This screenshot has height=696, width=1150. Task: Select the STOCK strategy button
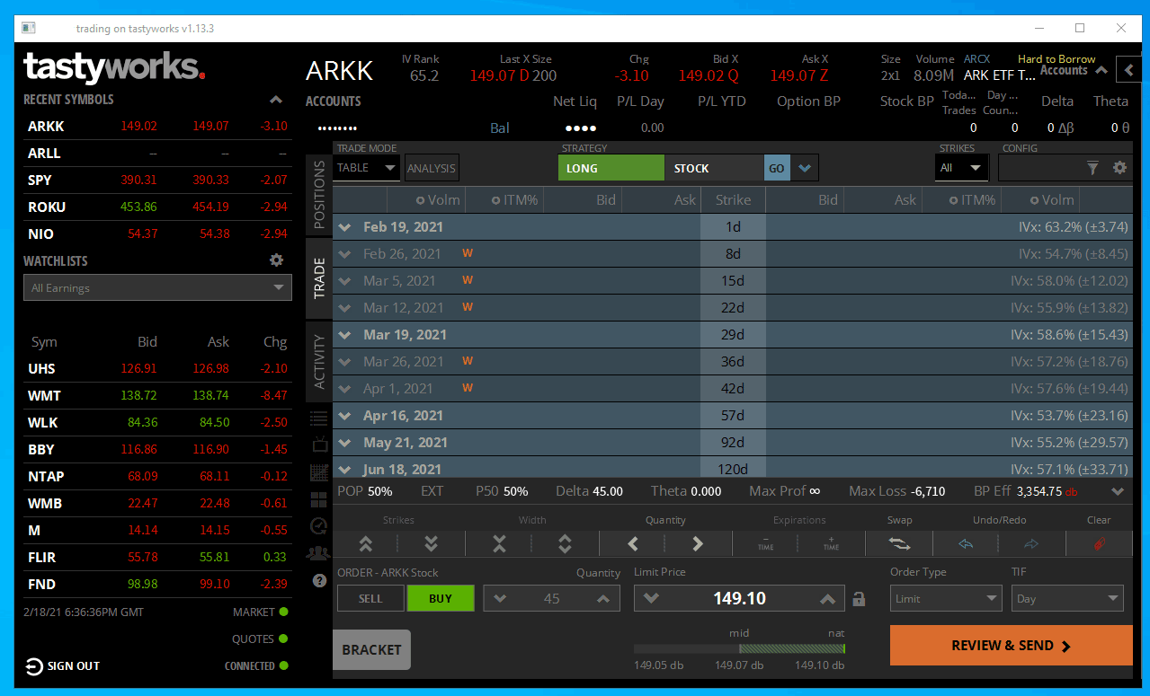tap(714, 168)
